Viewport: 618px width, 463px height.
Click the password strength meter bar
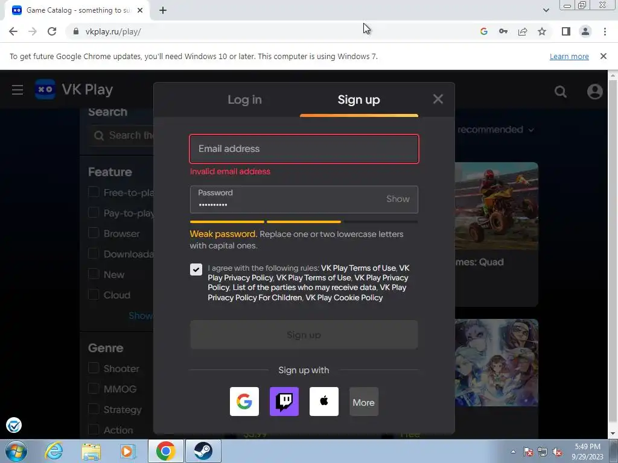304,222
